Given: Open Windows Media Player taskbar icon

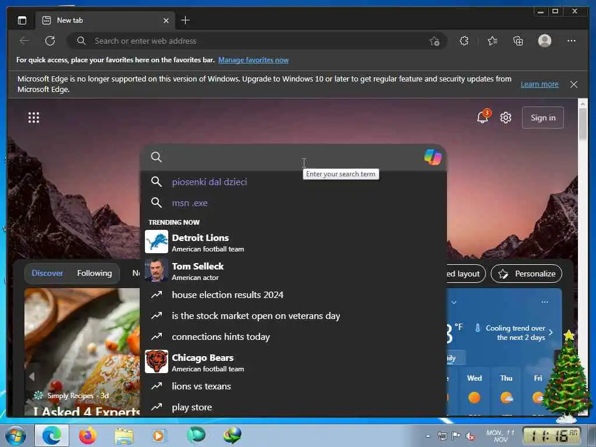Looking at the screenshot, I should coord(159,435).
